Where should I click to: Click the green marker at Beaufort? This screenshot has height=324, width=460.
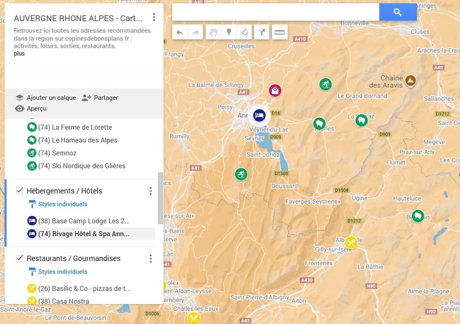coord(418,216)
